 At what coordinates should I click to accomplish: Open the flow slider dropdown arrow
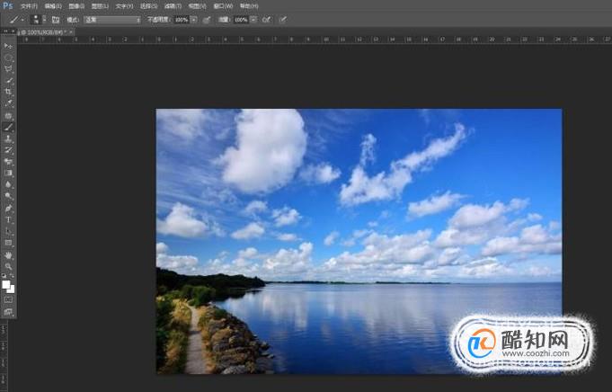coord(253,20)
